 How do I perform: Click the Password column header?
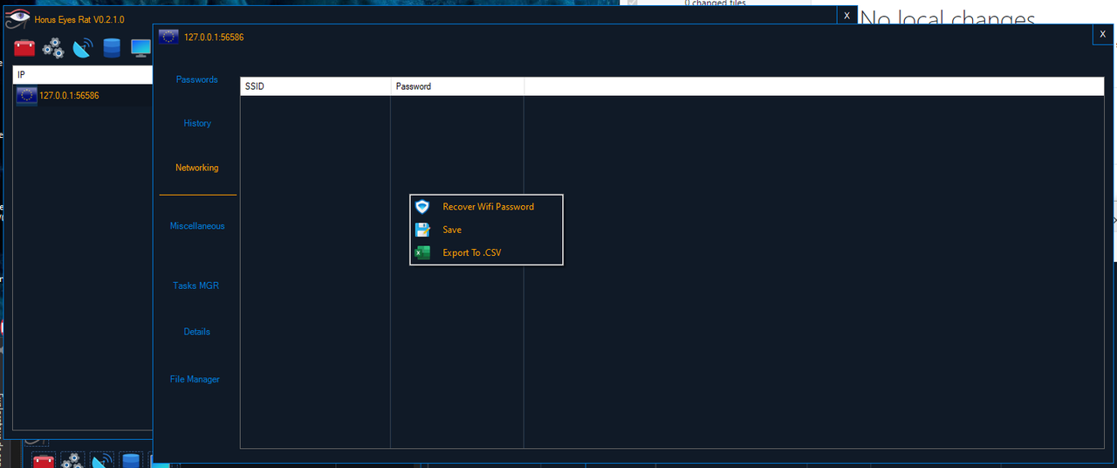click(457, 86)
